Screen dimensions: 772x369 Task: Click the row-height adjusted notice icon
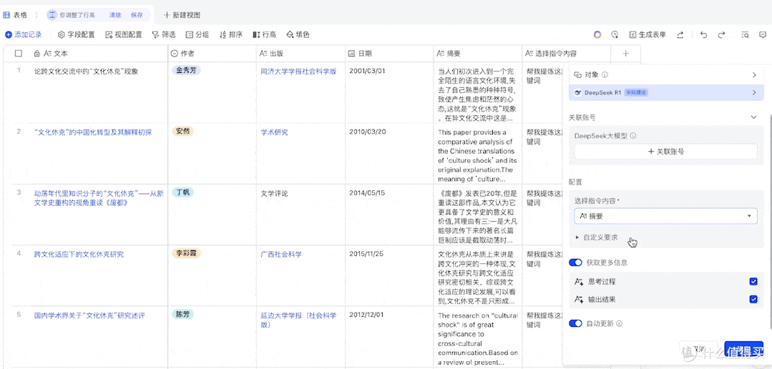tap(52, 15)
